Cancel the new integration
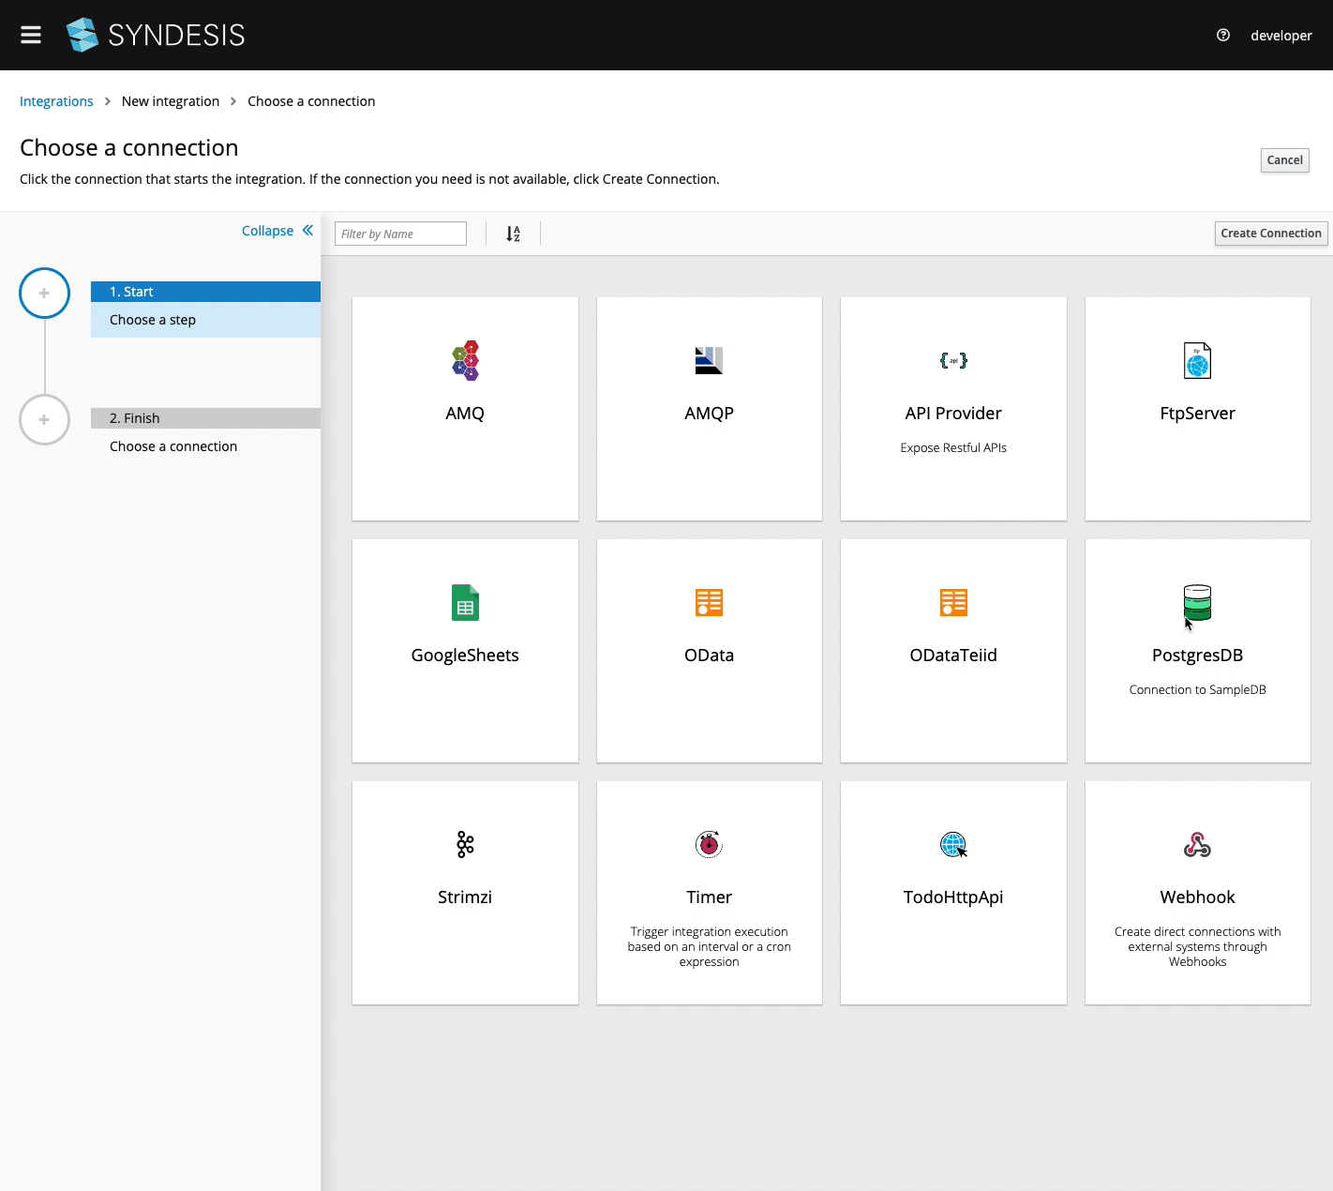This screenshot has height=1191, width=1333. (1284, 160)
